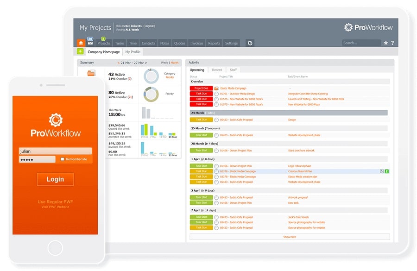This screenshot has height=271, width=417.
Task: Open Elastic Media Campaign overdue project link
Action: [233, 88]
